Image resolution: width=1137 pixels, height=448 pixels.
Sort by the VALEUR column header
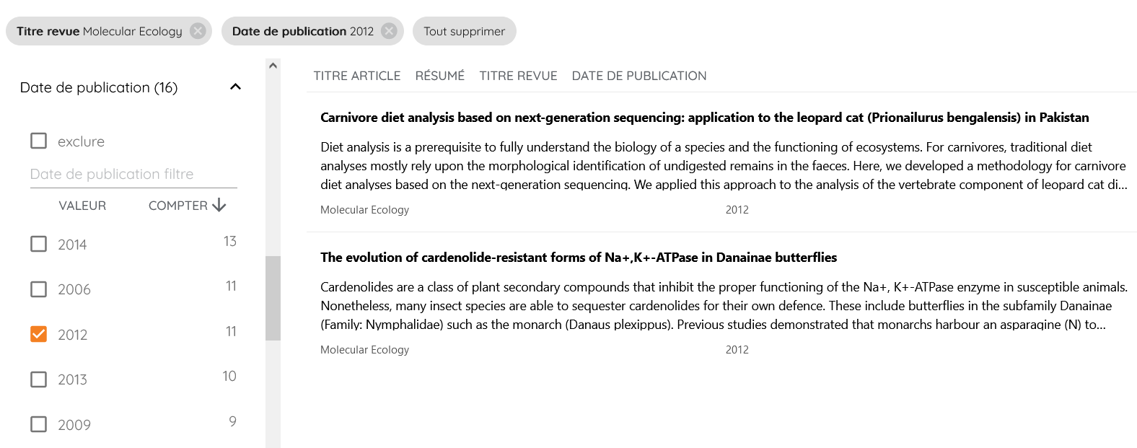tap(82, 206)
